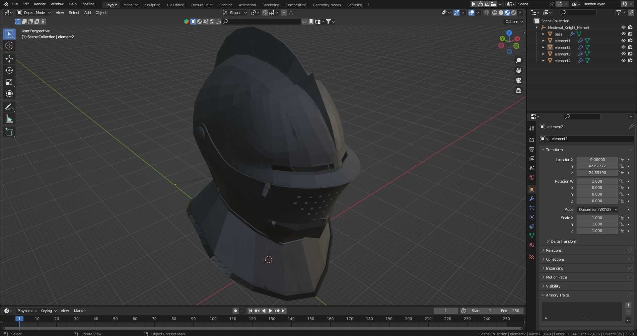
Task: Choose the Measure tool
Action: [x=9, y=119]
